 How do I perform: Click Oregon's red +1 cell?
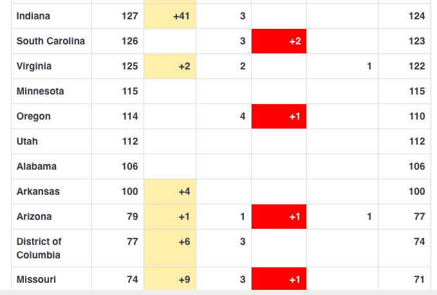coord(279,116)
